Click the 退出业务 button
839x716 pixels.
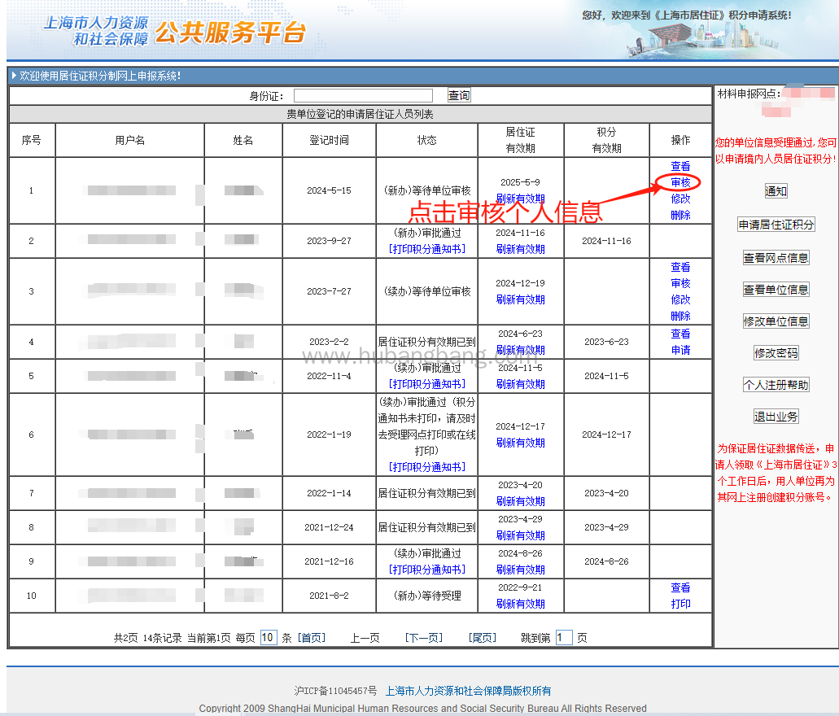click(776, 417)
